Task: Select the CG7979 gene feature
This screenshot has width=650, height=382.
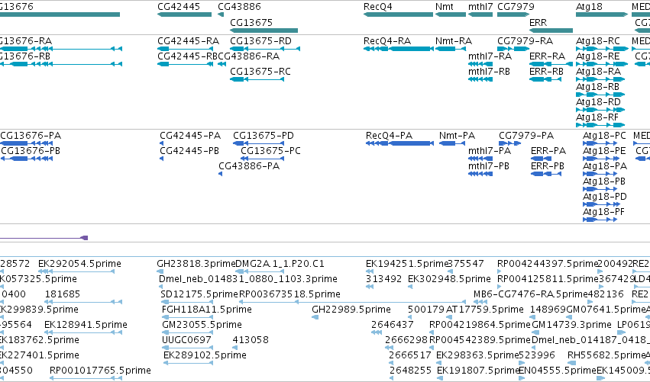Action: [x=513, y=14]
